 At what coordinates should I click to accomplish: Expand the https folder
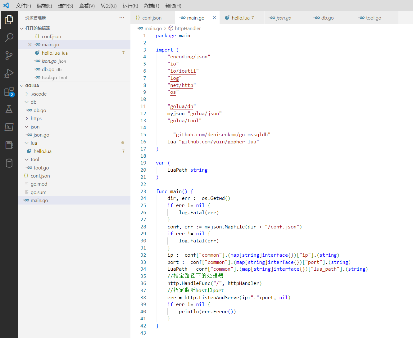pos(74,118)
